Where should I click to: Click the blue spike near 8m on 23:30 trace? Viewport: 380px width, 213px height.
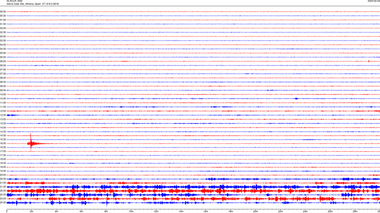[106, 202]
